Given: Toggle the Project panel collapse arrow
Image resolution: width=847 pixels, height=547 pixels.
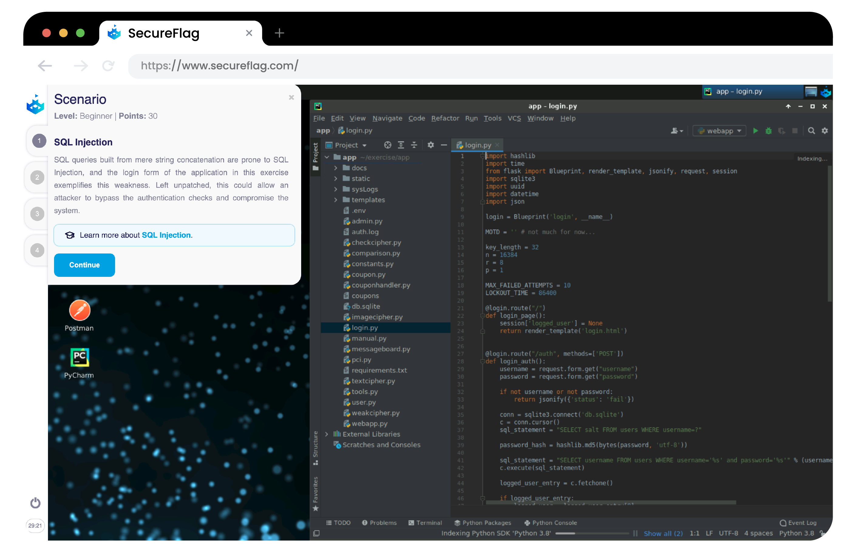Looking at the screenshot, I should click(x=444, y=144).
